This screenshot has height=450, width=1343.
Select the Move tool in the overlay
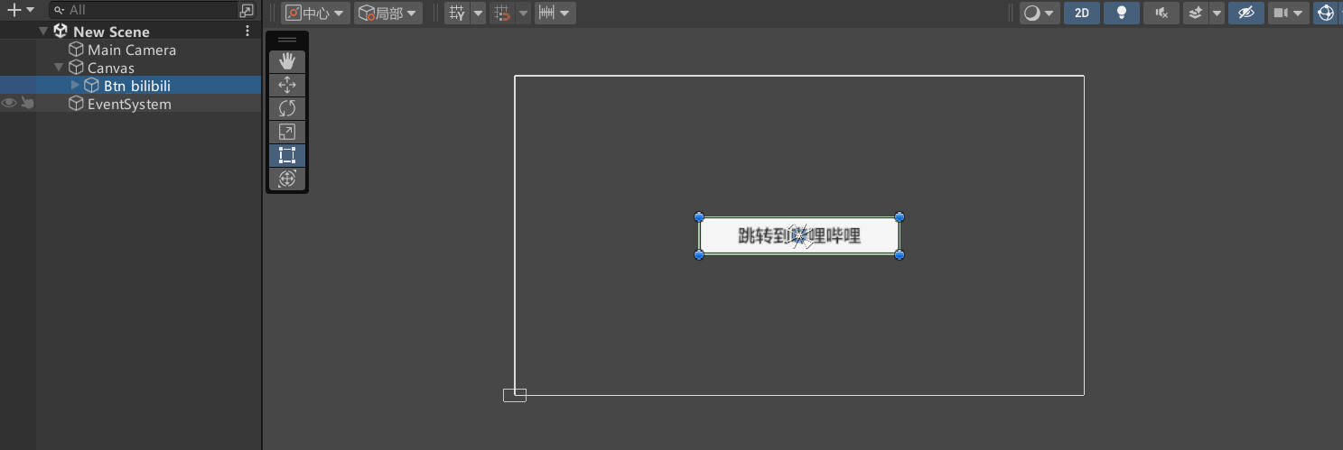tap(287, 85)
